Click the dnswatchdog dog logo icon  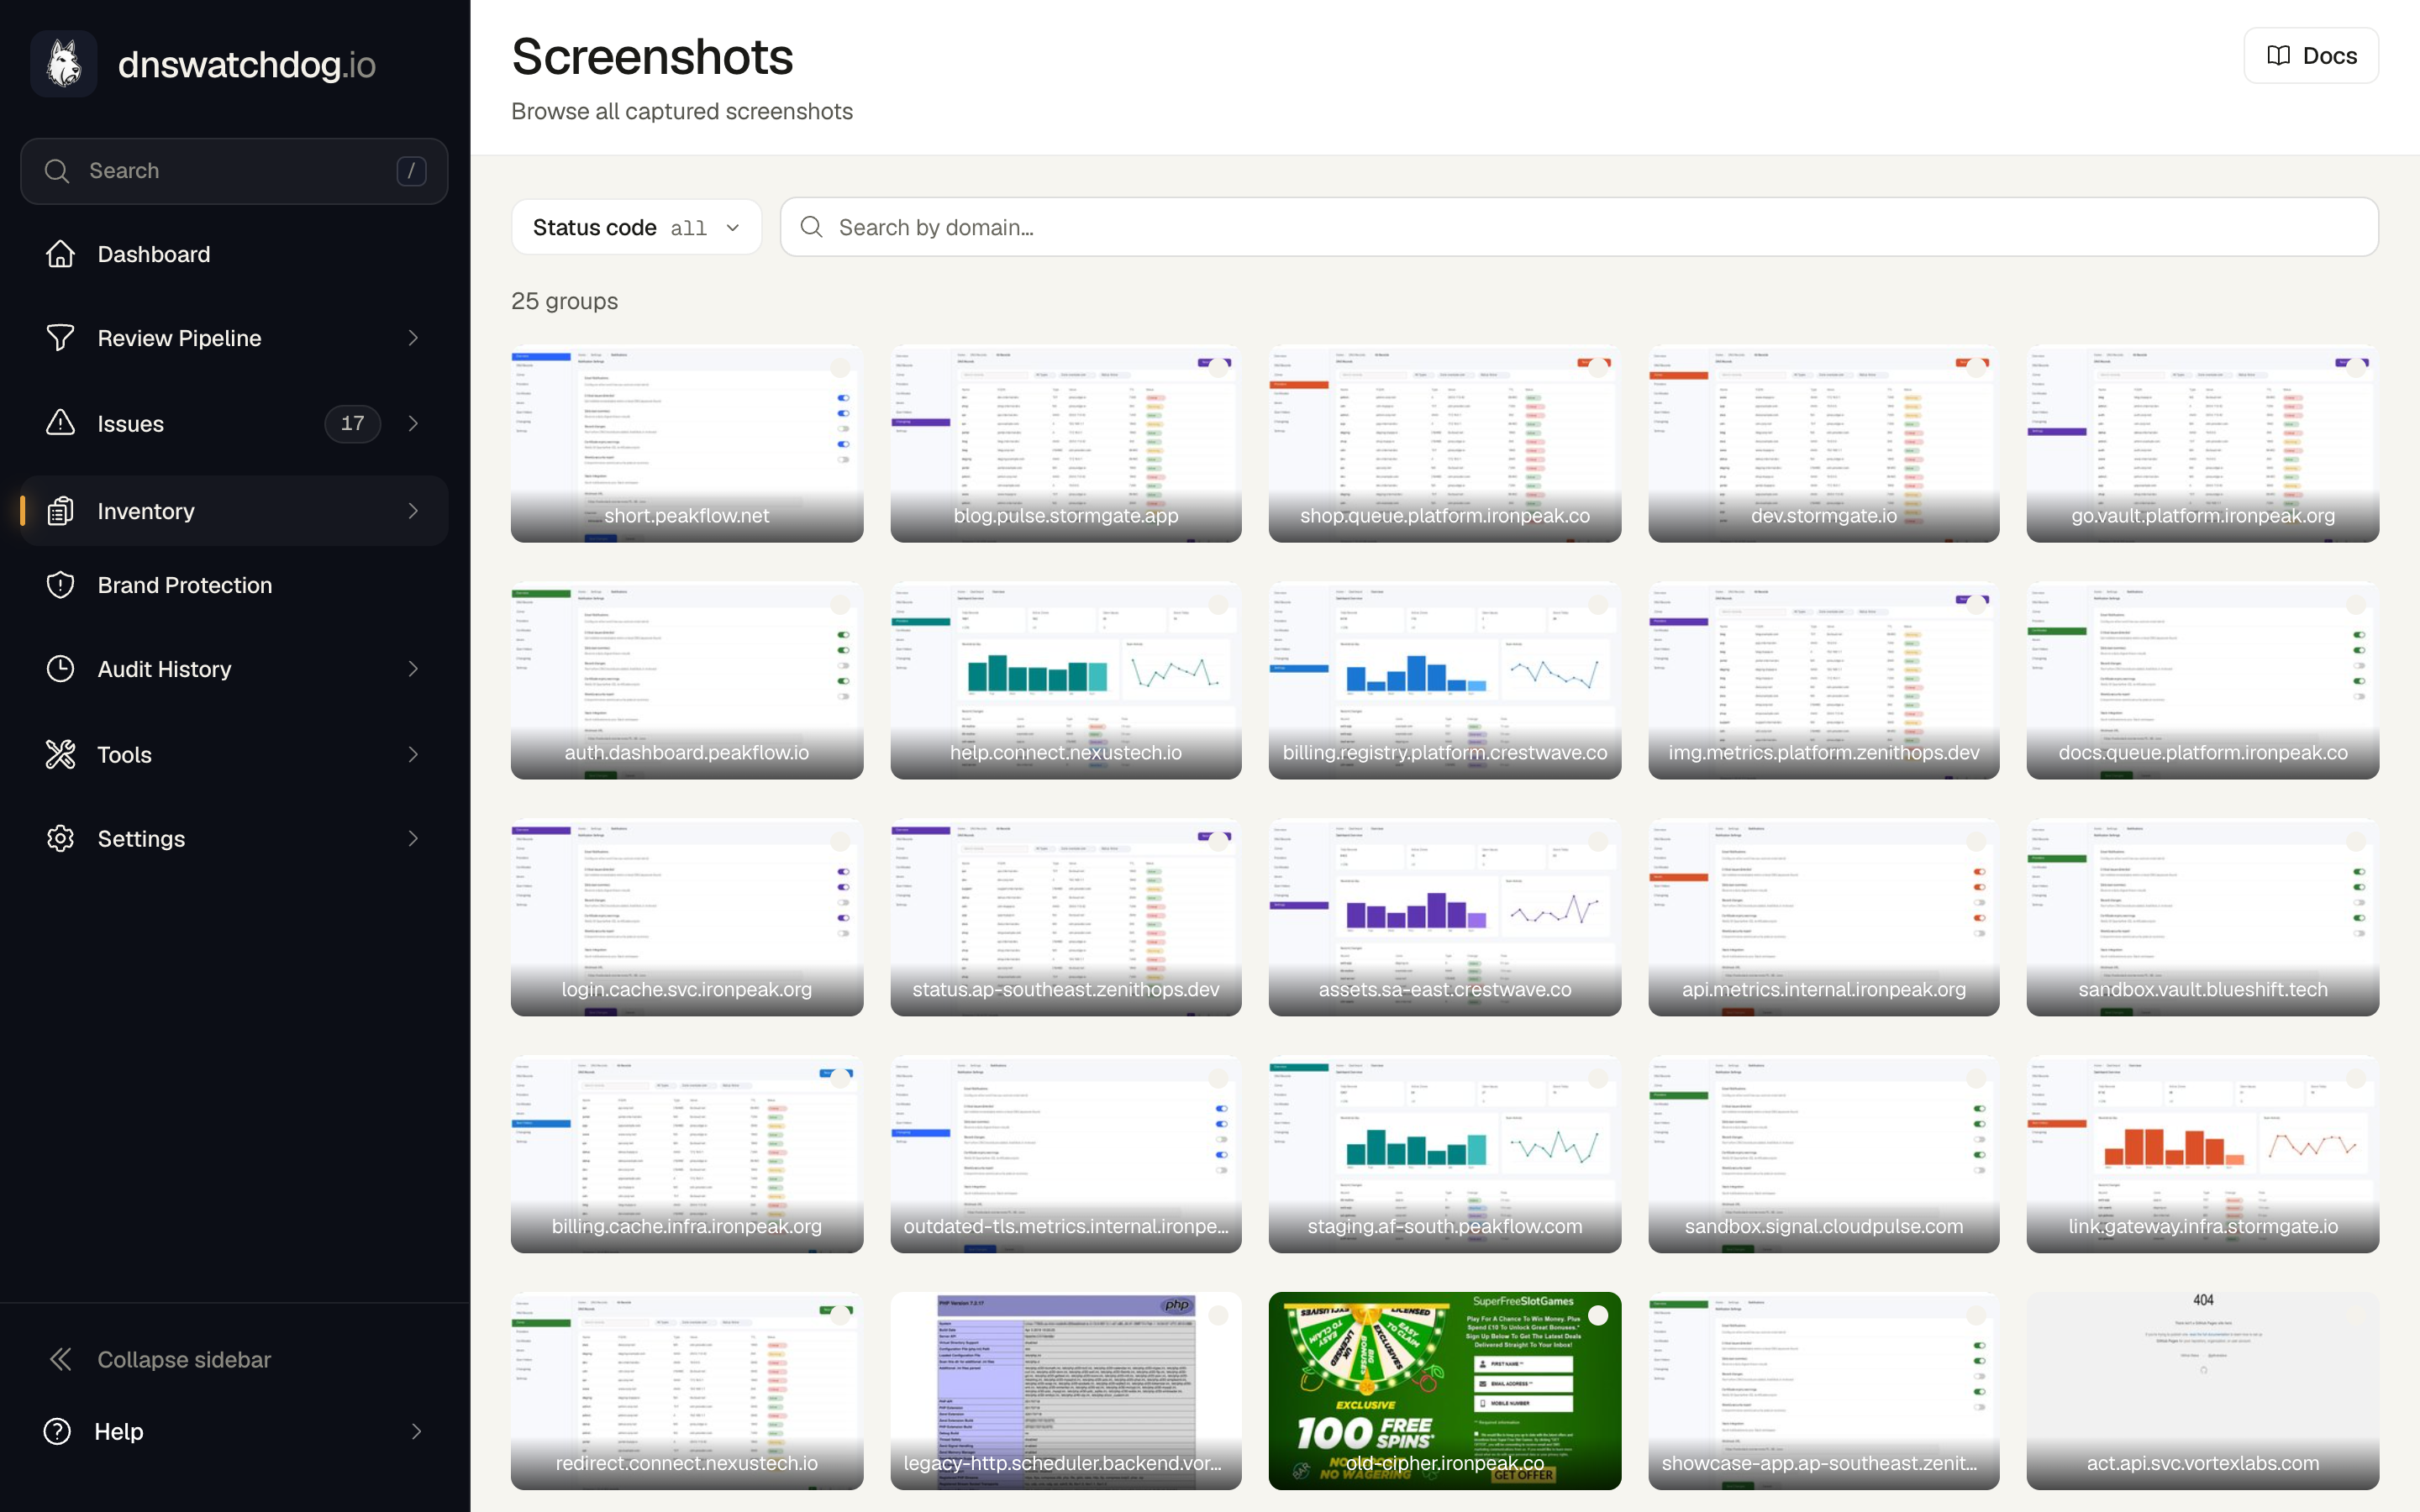tap(64, 64)
